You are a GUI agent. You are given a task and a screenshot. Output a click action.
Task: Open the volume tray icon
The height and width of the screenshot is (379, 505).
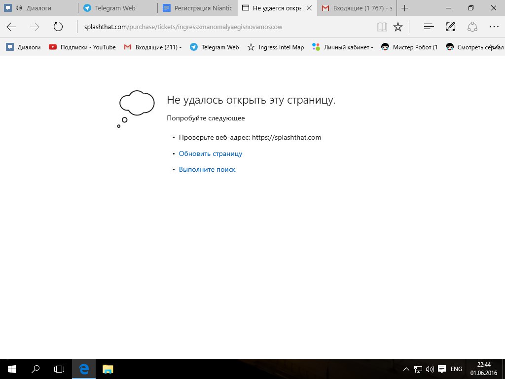(x=430, y=369)
